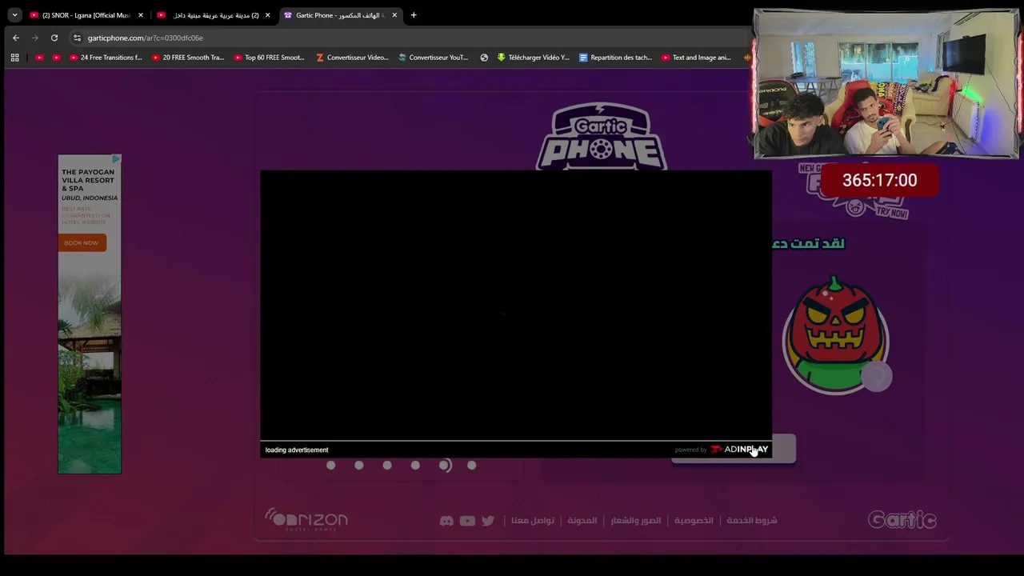
Task: Open the first Convertisseur Video bookmark
Action: tap(352, 58)
